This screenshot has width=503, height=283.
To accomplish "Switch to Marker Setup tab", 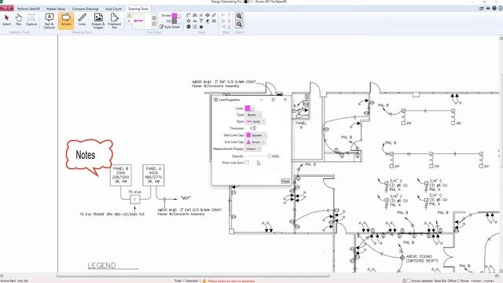I will click(x=56, y=9).
